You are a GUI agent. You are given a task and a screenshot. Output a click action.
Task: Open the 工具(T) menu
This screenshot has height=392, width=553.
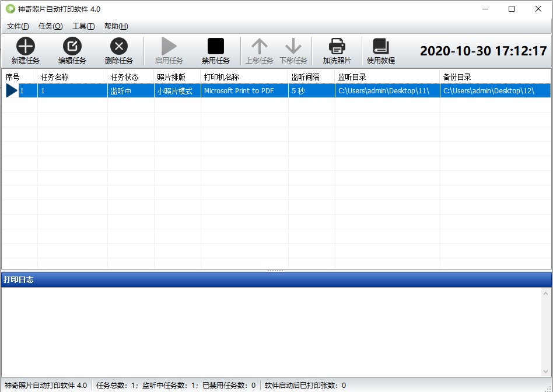pos(83,26)
